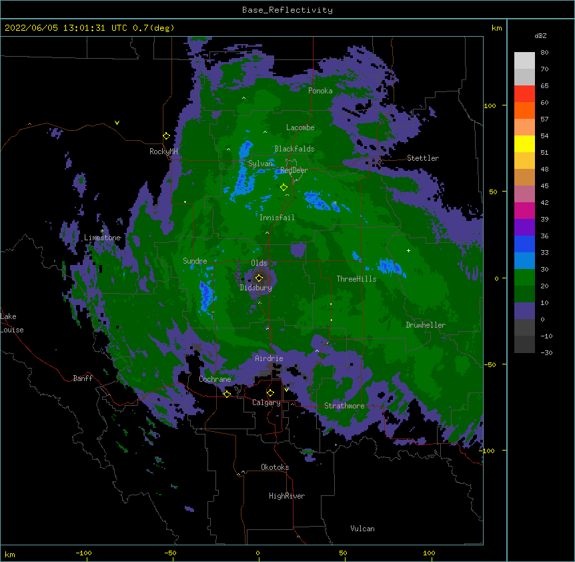
Task: Select the 33 dBZ blue color swatch
Action: (x=524, y=260)
